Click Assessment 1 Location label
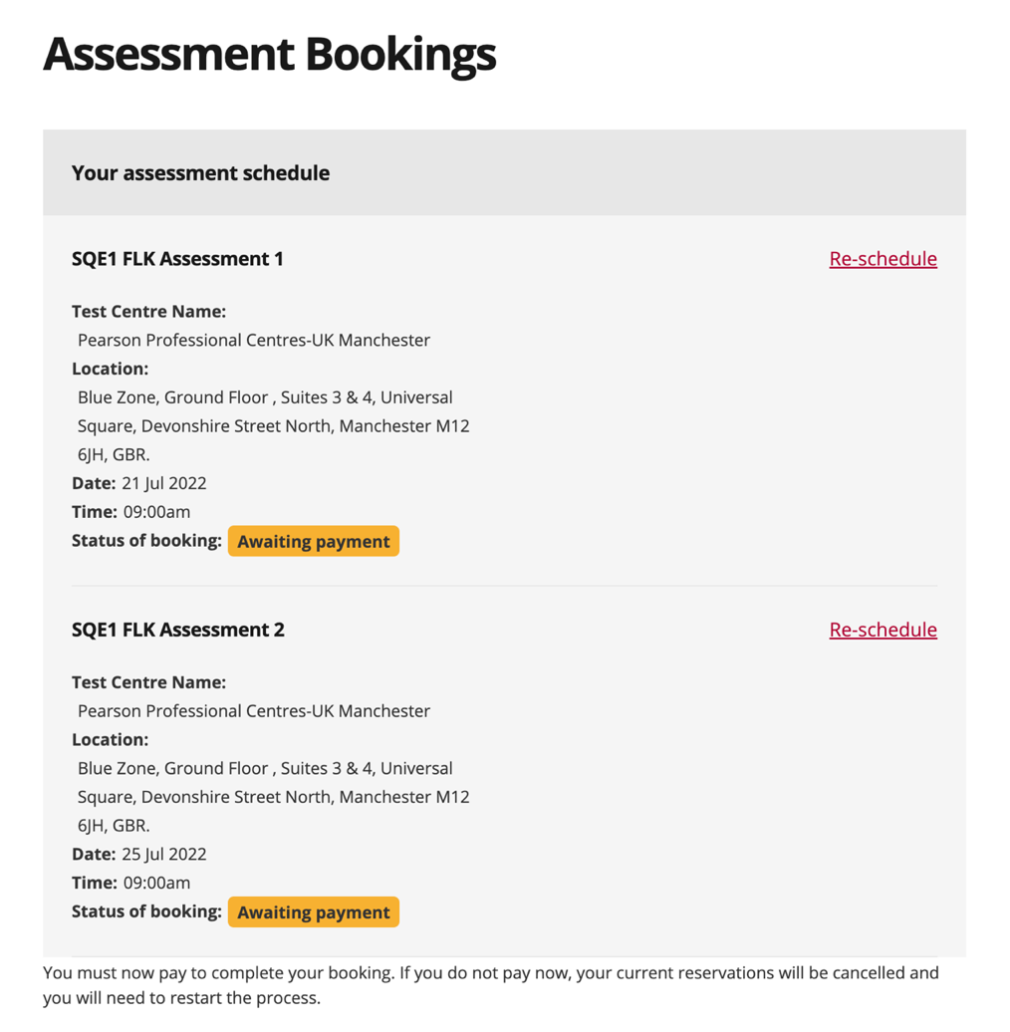Image resolution: width=1010 pixels, height=1032 pixels. [x=110, y=370]
